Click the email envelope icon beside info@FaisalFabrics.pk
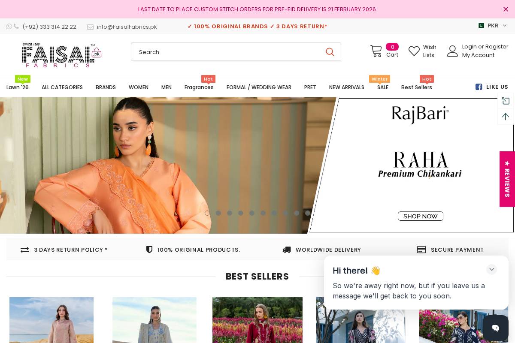This screenshot has height=343, width=515. tap(91, 27)
